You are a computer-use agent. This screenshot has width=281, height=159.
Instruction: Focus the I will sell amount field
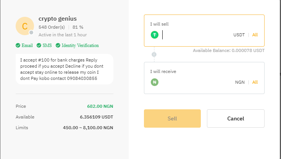tap(195, 35)
